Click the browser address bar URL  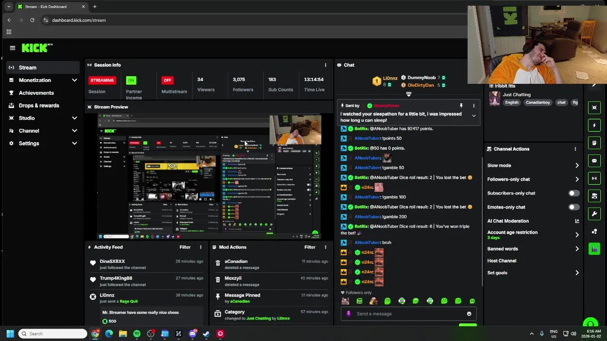click(79, 20)
